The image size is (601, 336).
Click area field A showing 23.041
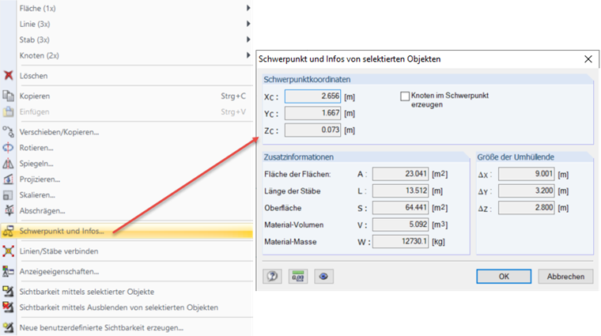400,174
